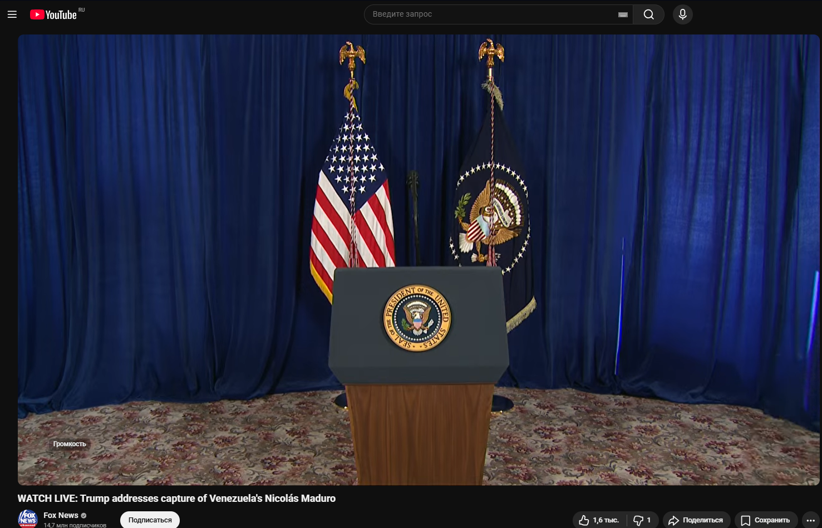Open the Fox News channel name link

pyautogui.click(x=61, y=515)
